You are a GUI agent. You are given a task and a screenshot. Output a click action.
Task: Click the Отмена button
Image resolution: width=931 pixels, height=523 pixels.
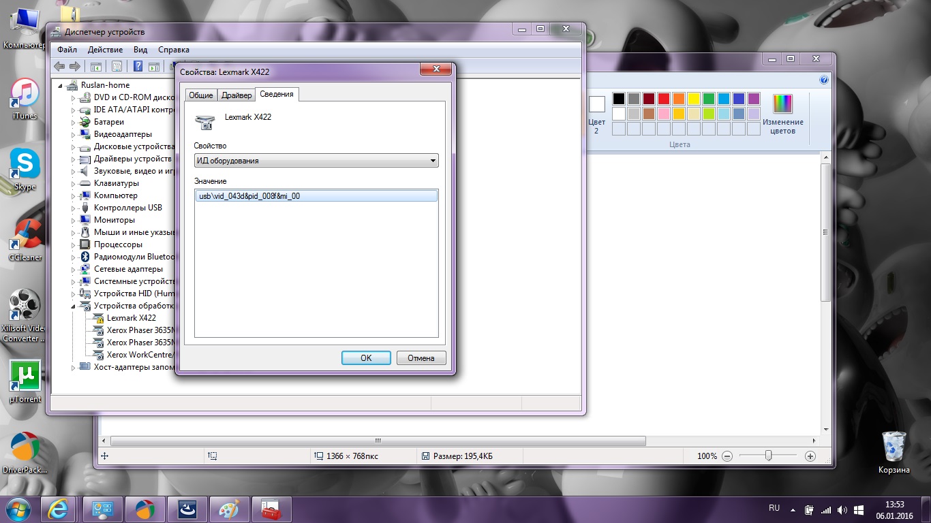(421, 358)
